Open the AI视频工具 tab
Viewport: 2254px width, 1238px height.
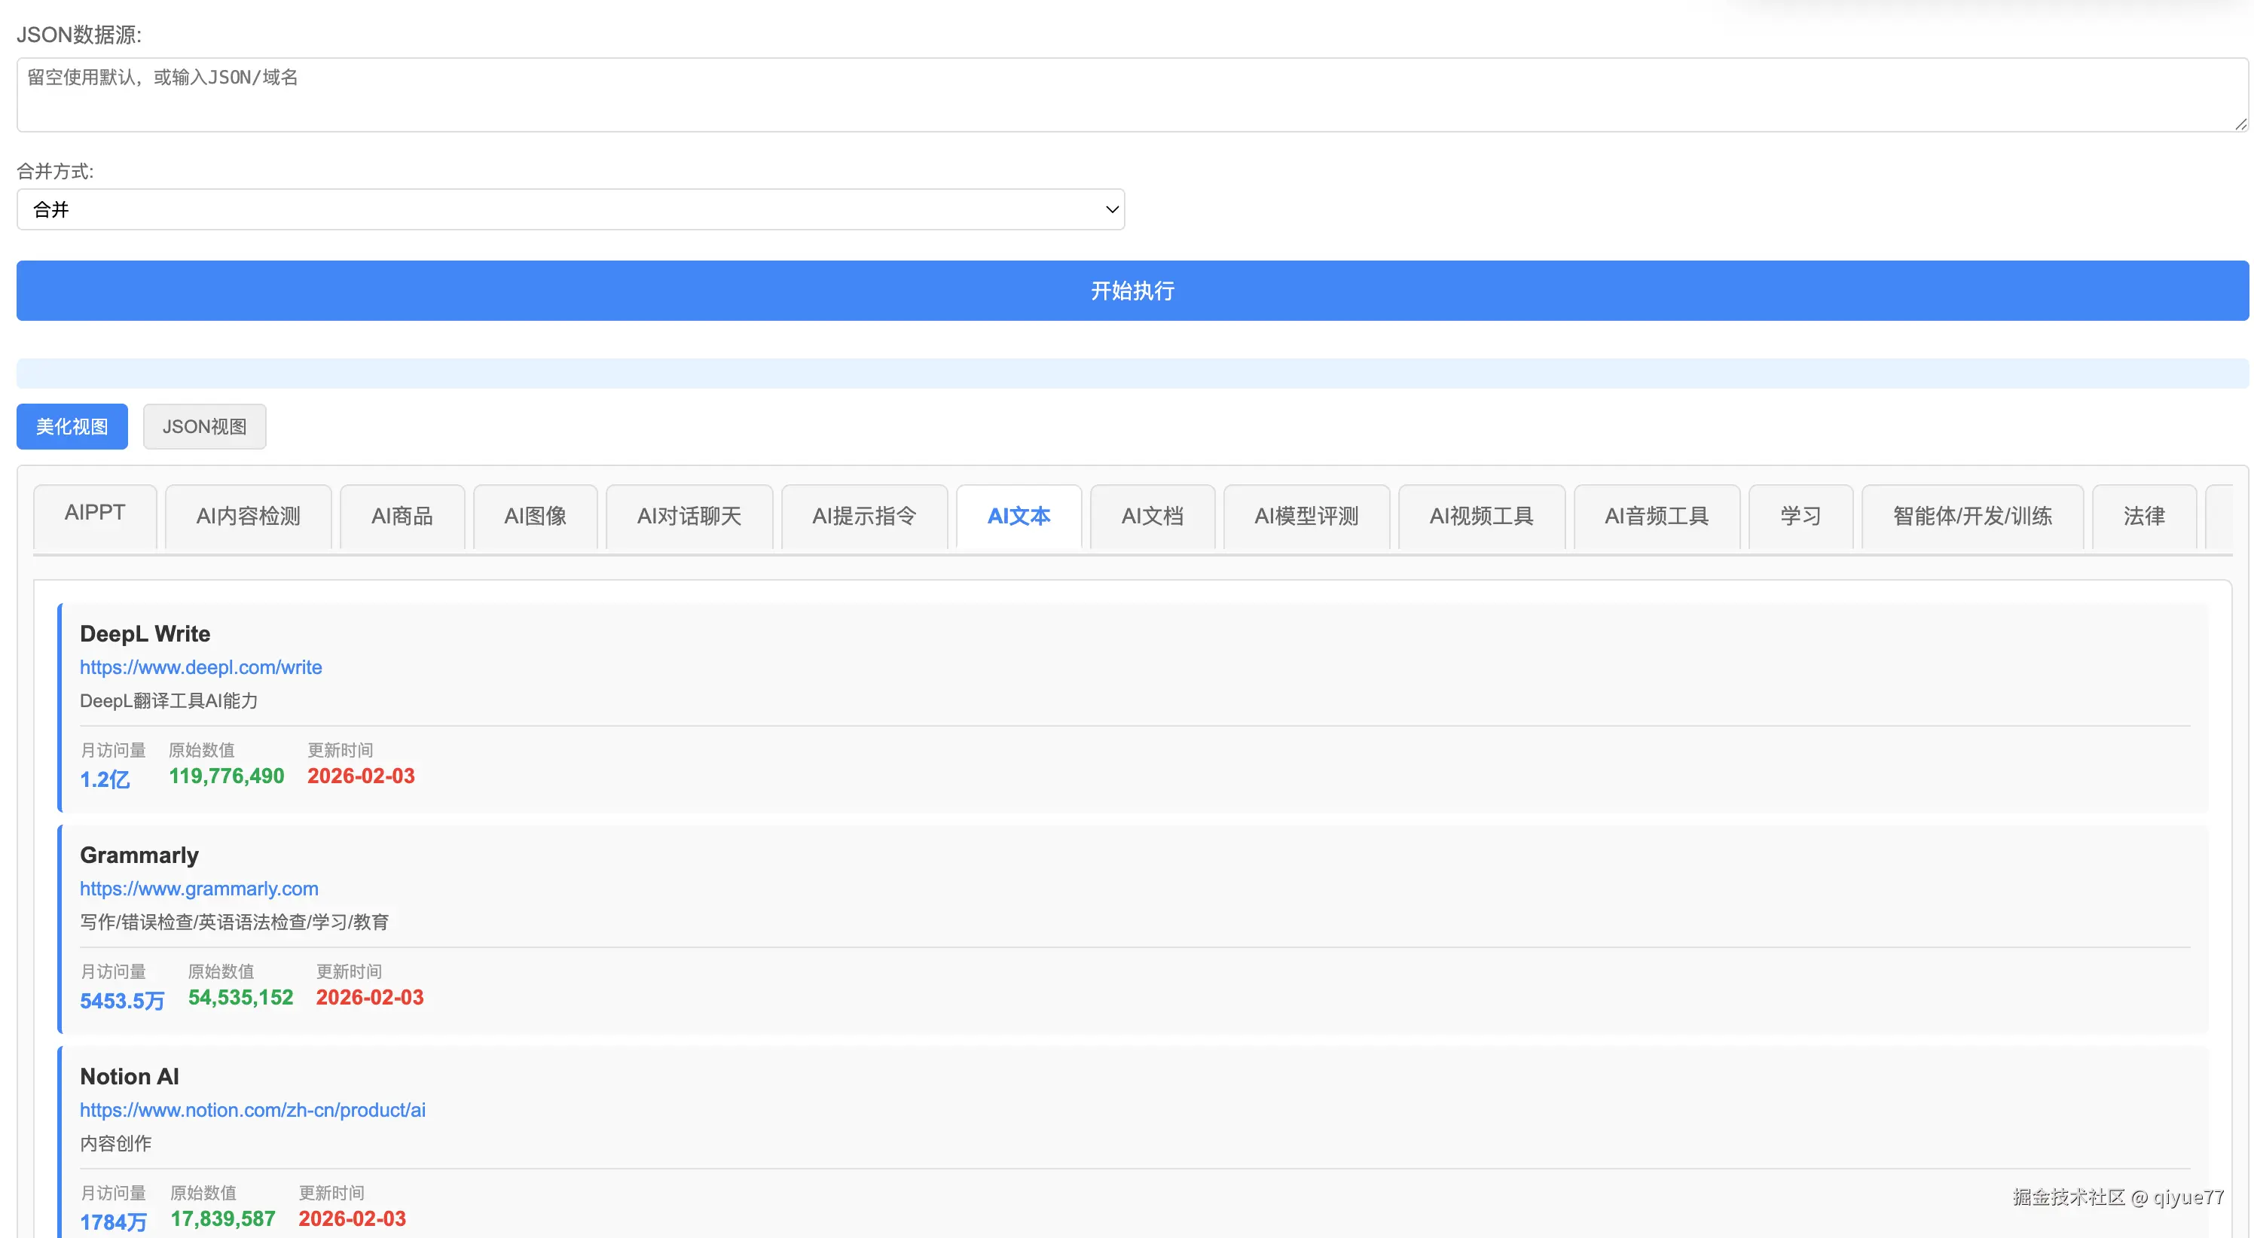coord(1480,516)
